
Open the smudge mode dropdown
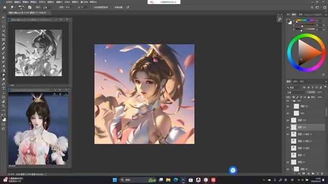48,7
